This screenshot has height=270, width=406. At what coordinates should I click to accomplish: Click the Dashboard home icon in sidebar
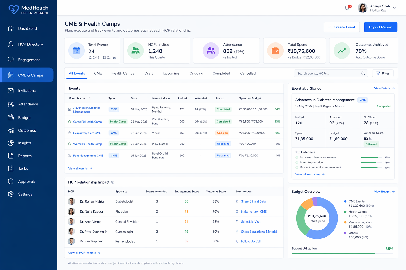coord(11,28)
